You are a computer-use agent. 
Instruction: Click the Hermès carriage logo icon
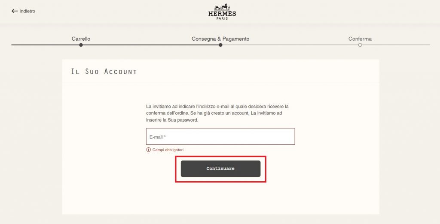(222, 7)
